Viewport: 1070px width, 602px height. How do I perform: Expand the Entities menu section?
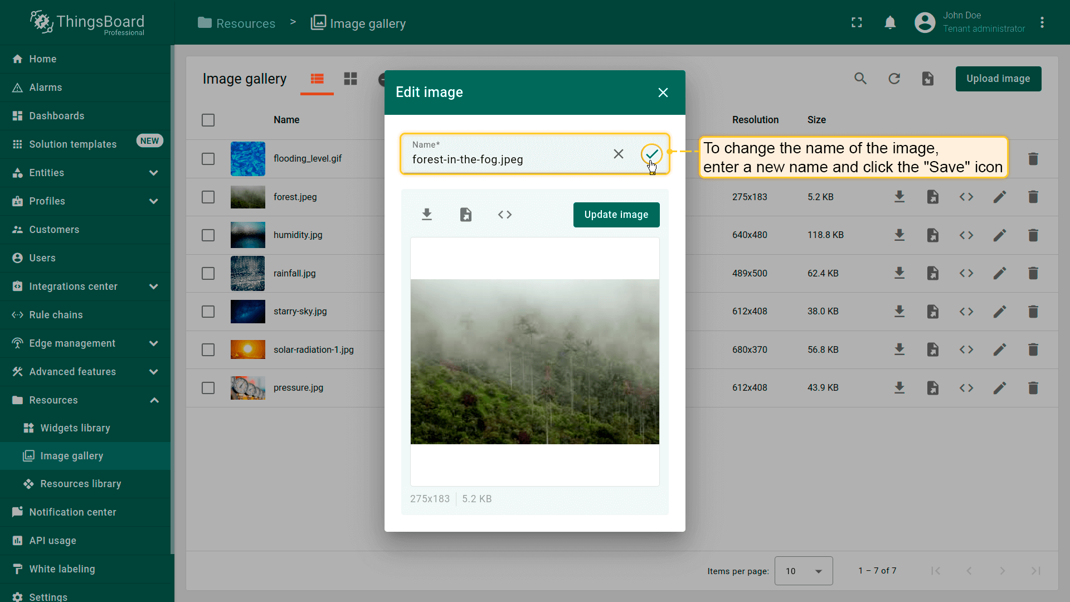pyautogui.click(x=154, y=173)
